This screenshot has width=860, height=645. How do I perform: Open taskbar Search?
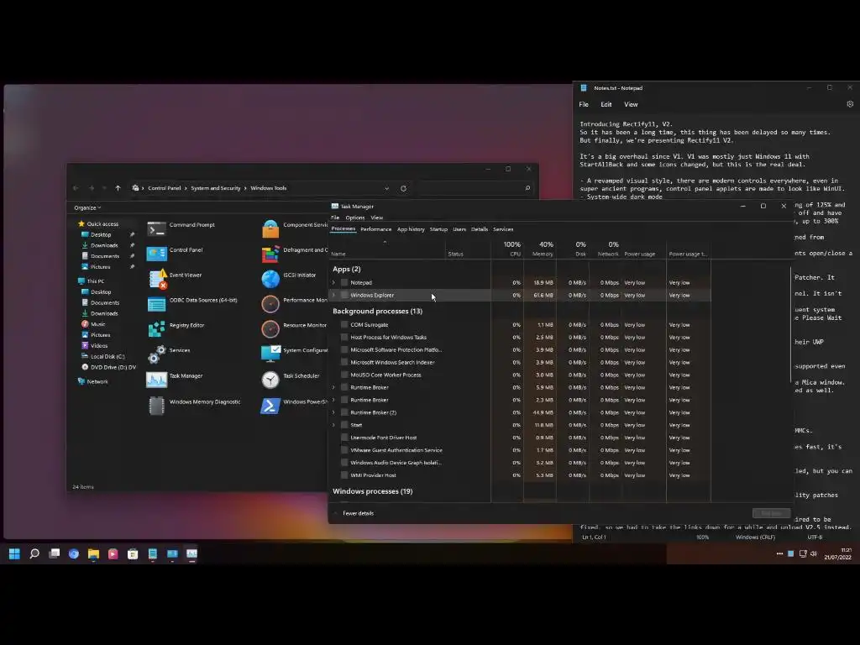coord(34,554)
